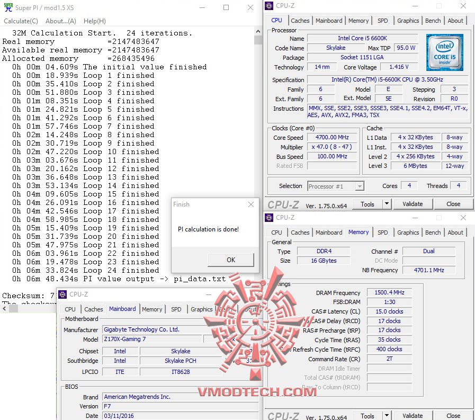This screenshot has height=420, width=475.
Task: Click the Core Speed 4700.00 MHz field
Action: coord(332,137)
